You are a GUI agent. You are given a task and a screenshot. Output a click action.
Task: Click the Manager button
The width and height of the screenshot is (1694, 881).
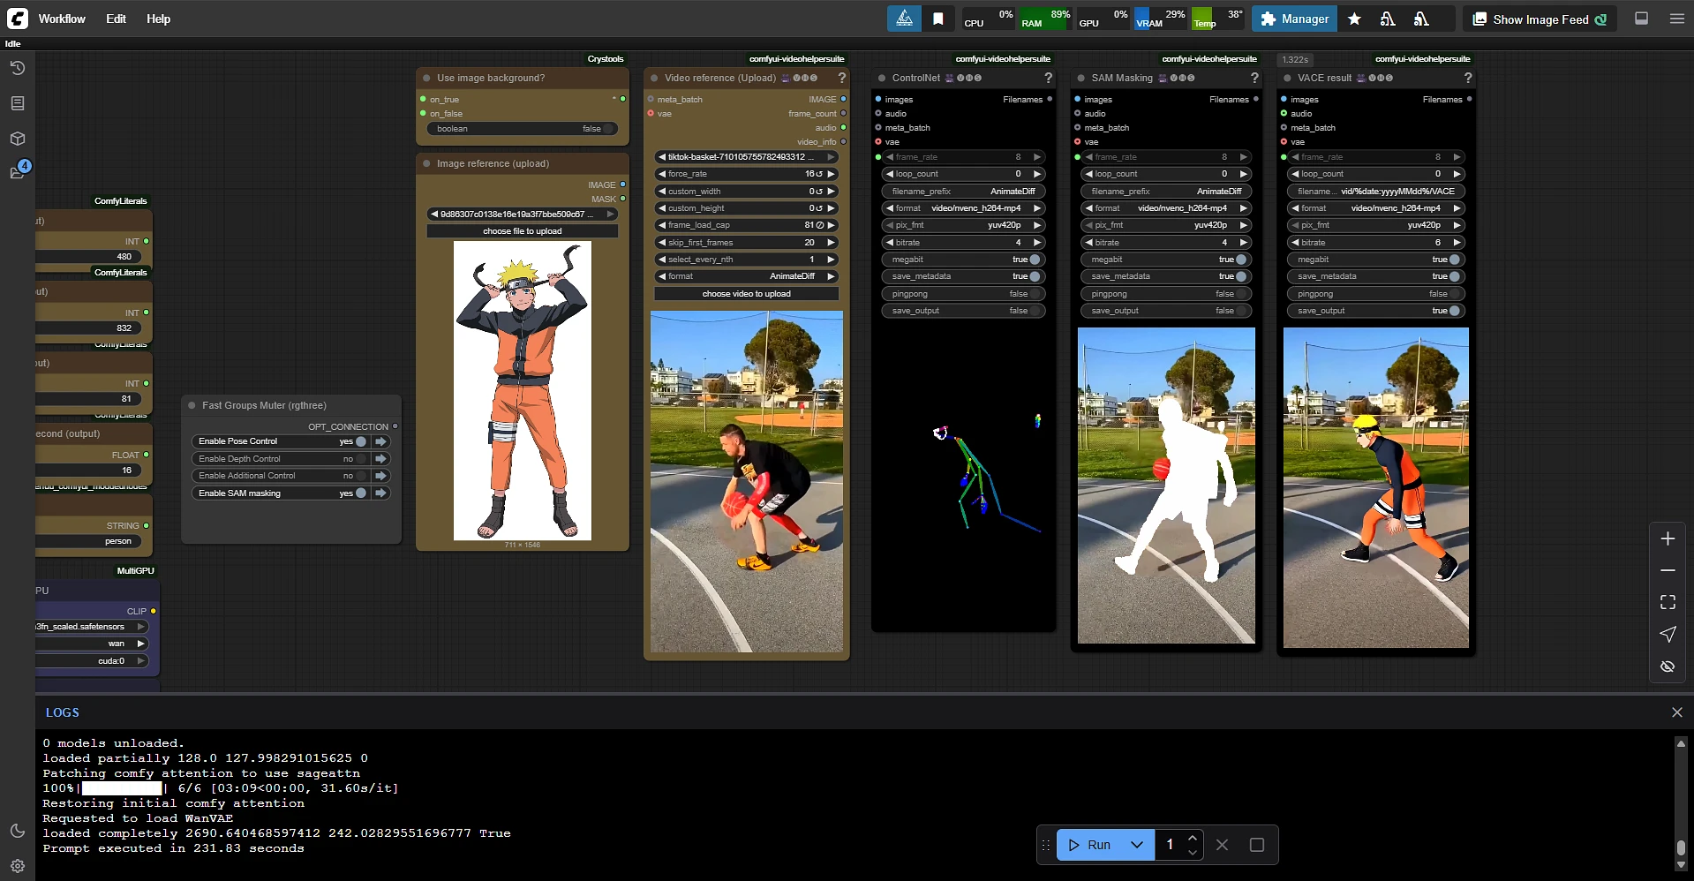(1294, 19)
